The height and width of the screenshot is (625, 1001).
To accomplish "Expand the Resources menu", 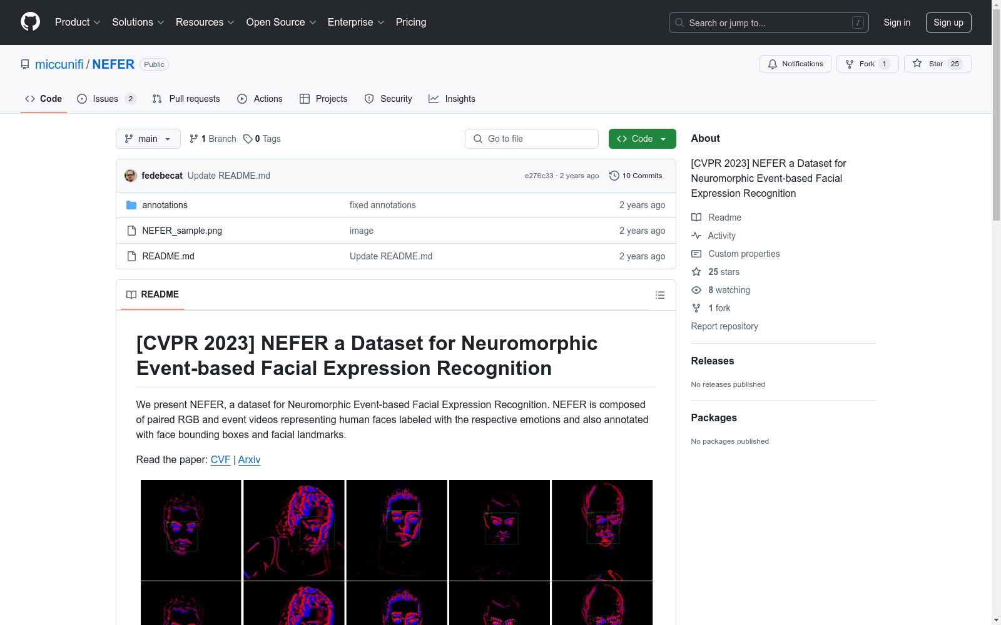I will tap(205, 22).
